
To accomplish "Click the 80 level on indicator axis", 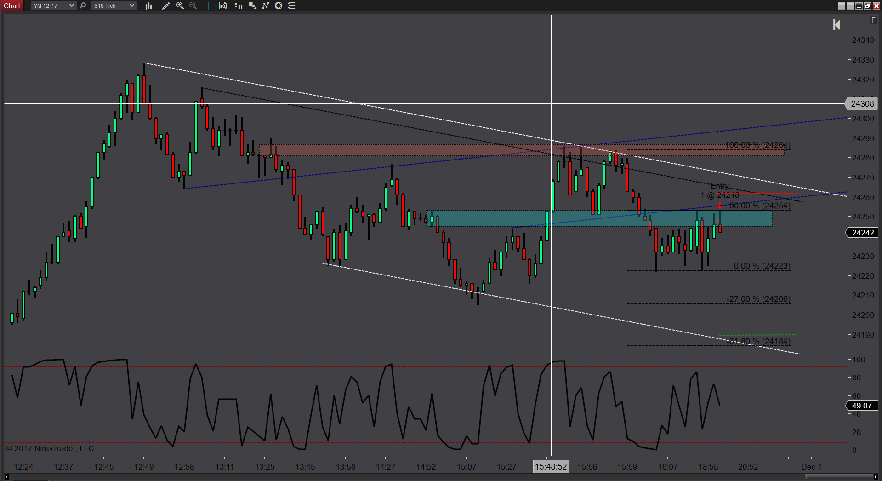I will point(856,378).
